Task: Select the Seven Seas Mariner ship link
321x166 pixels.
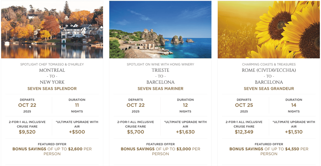Action: pos(160,89)
